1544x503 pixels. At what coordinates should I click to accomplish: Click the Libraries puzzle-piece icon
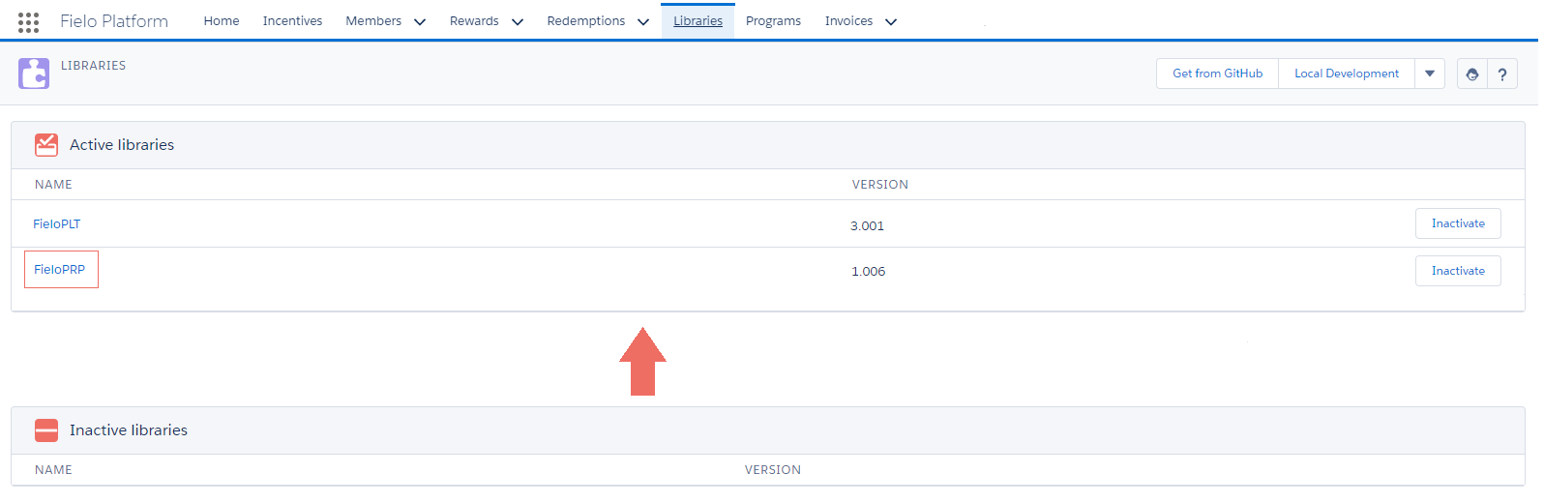pos(34,74)
